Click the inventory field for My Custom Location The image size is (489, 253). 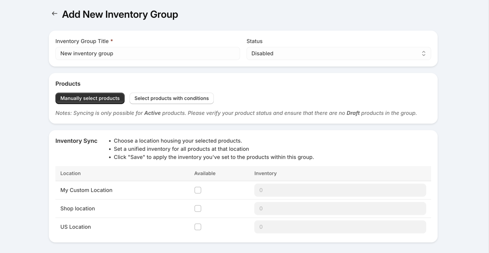340,190
